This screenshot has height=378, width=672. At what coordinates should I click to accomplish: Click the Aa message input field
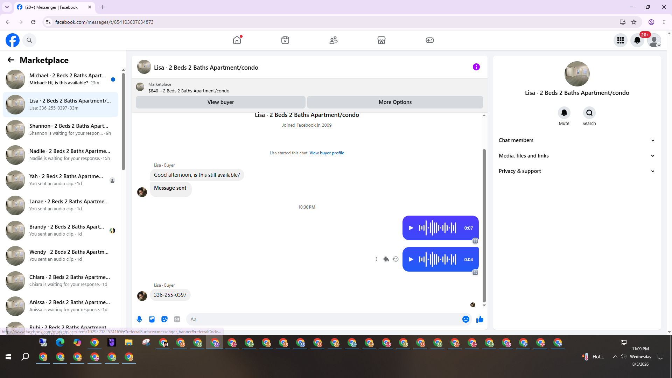click(324, 319)
